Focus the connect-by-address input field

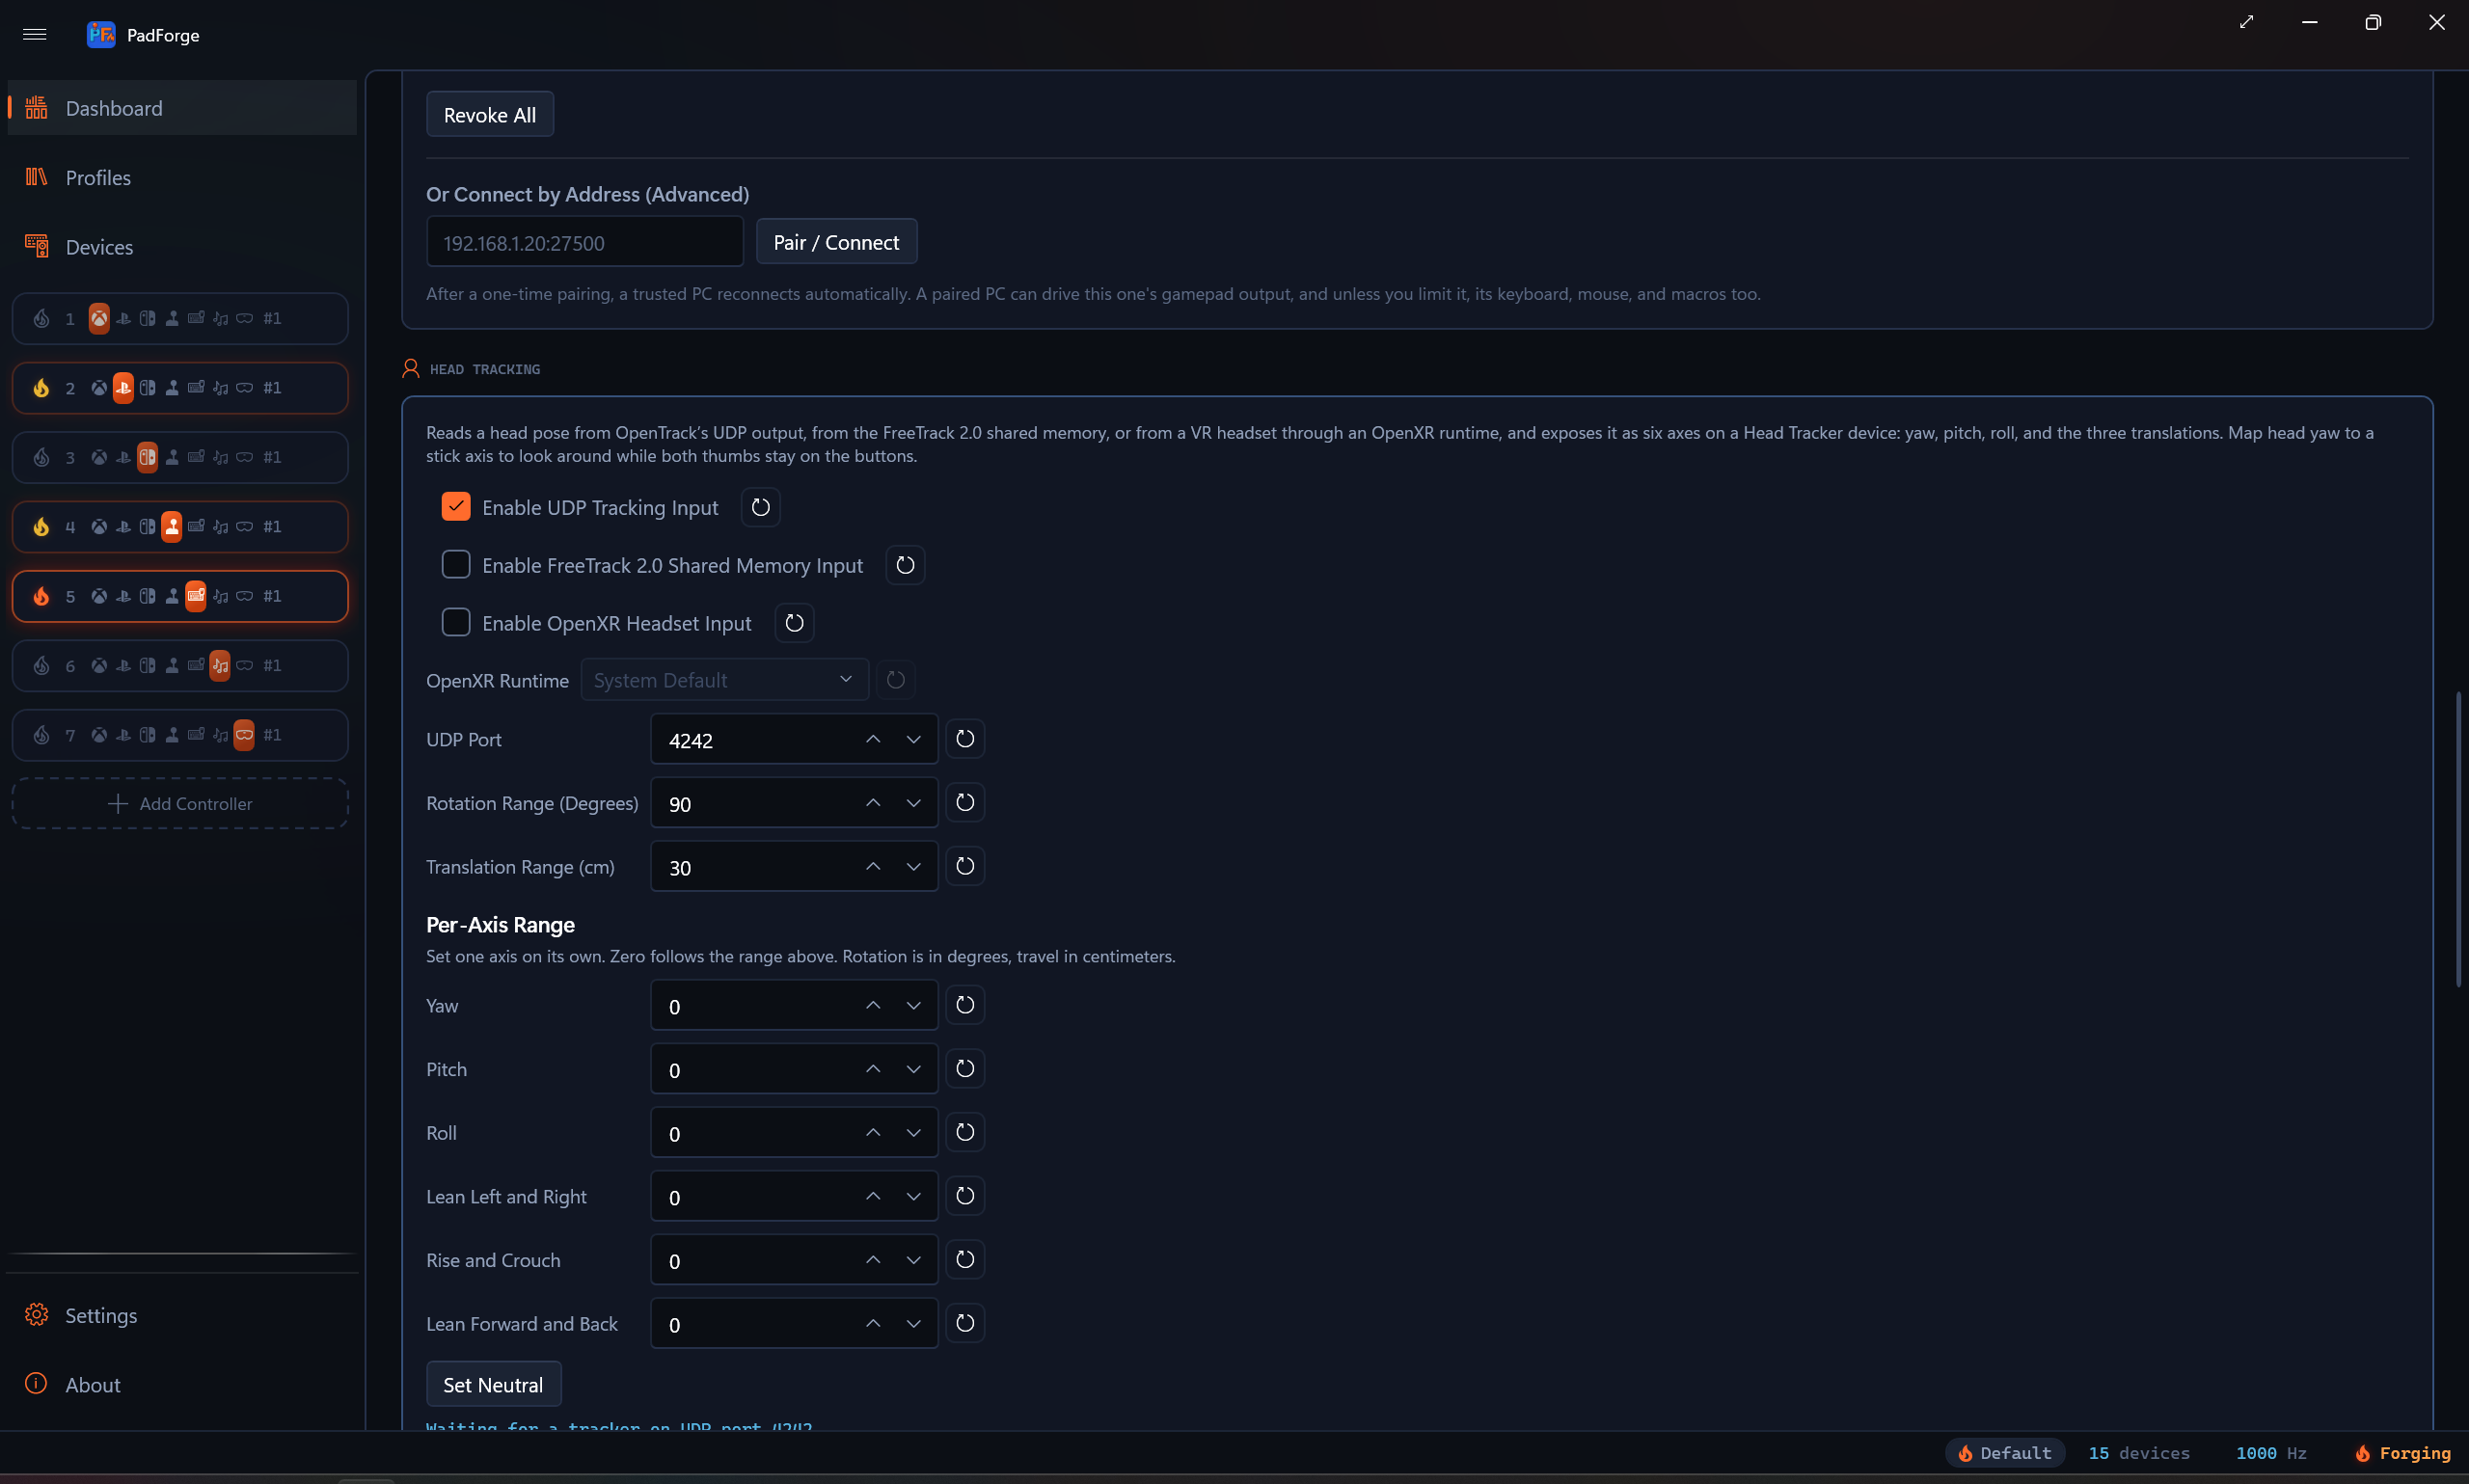pyautogui.click(x=585, y=242)
